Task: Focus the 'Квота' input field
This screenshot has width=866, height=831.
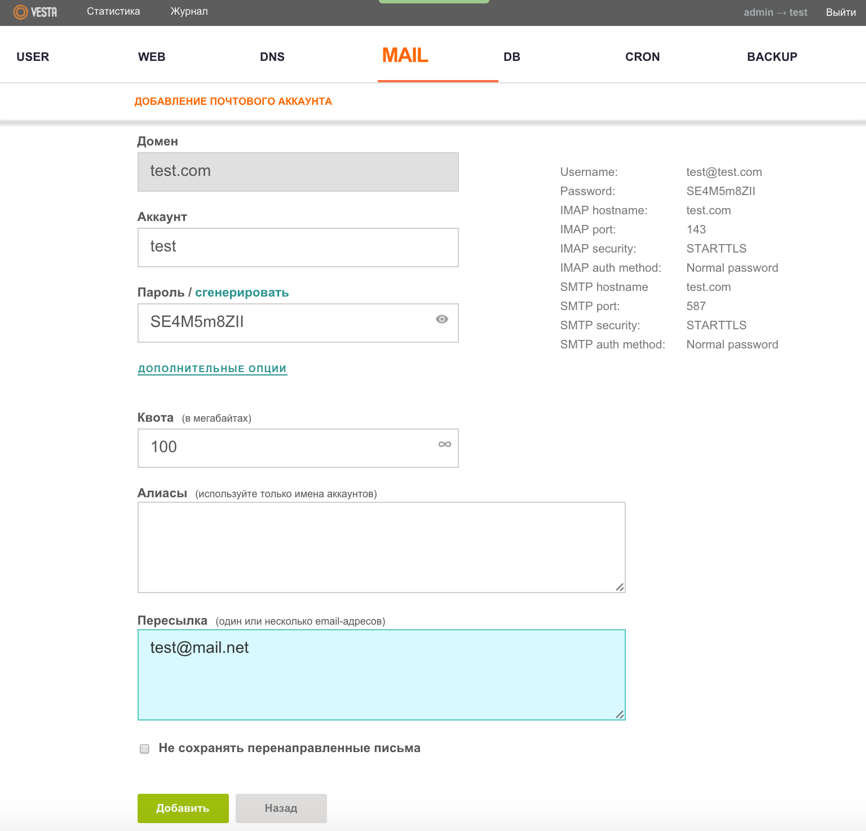Action: pos(298,448)
